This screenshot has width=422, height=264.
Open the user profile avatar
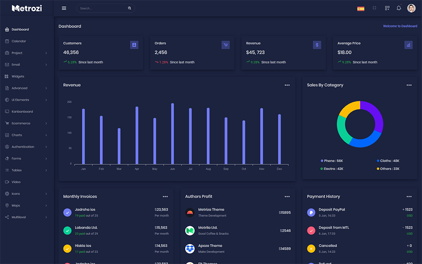(x=411, y=8)
